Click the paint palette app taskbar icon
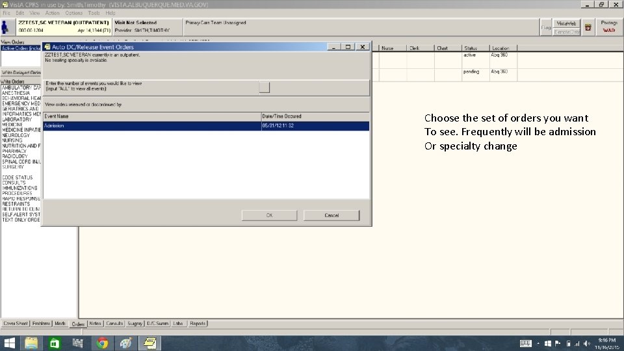Screen dimensions: 624x351 coord(126,343)
